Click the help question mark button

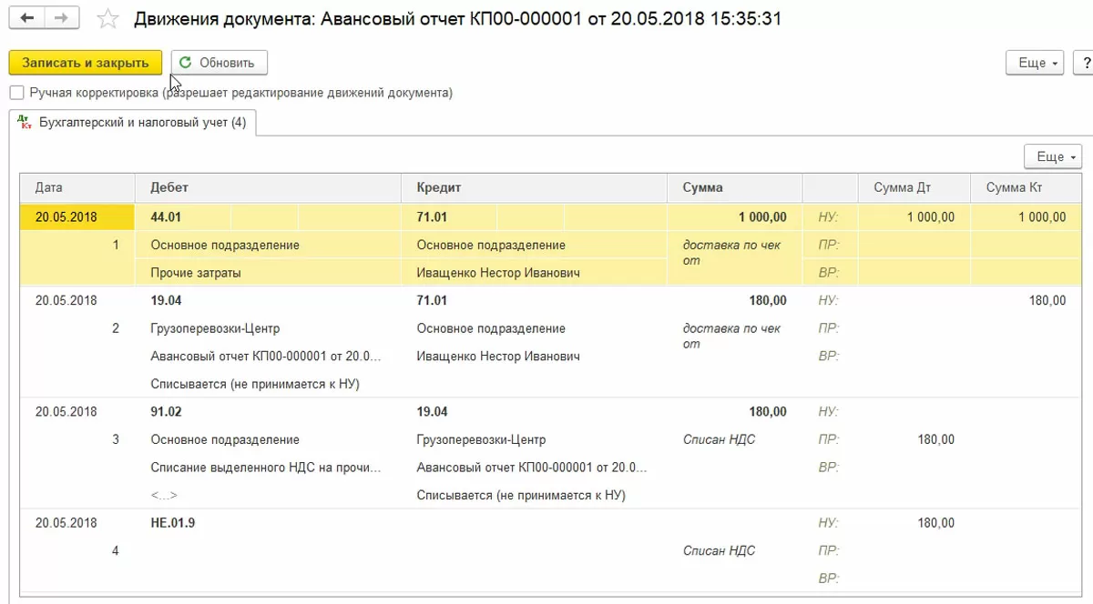(1085, 63)
